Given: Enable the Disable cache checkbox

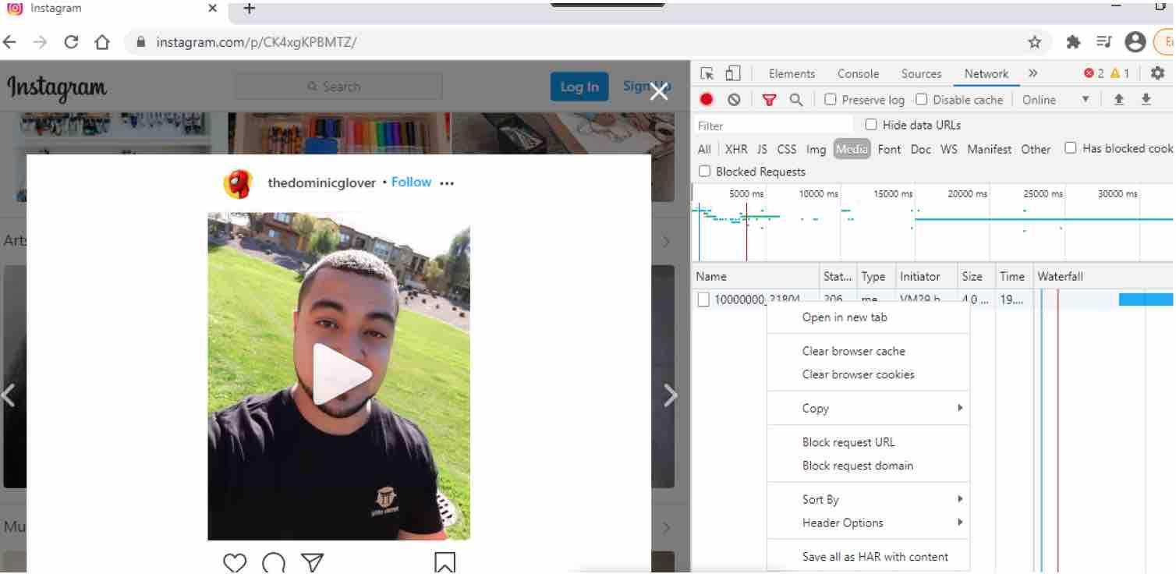Looking at the screenshot, I should [921, 99].
